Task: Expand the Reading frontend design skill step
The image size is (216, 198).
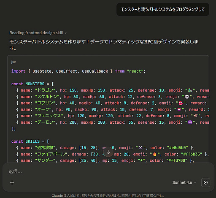Action: point(38,33)
